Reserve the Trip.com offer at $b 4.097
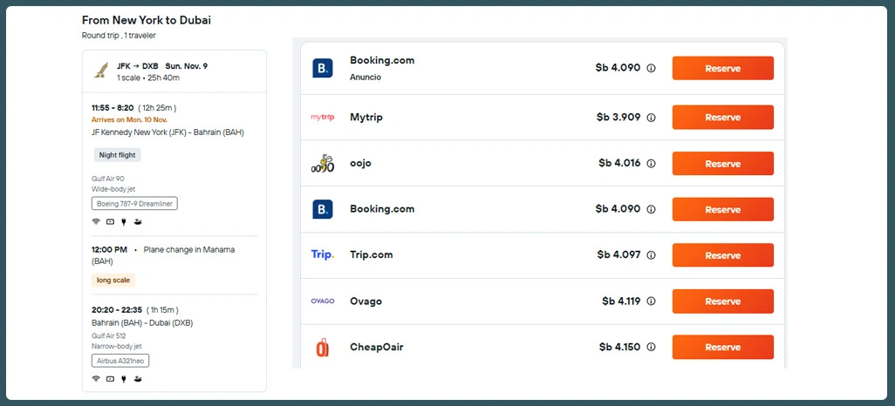895x406 pixels. coord(722,255)
